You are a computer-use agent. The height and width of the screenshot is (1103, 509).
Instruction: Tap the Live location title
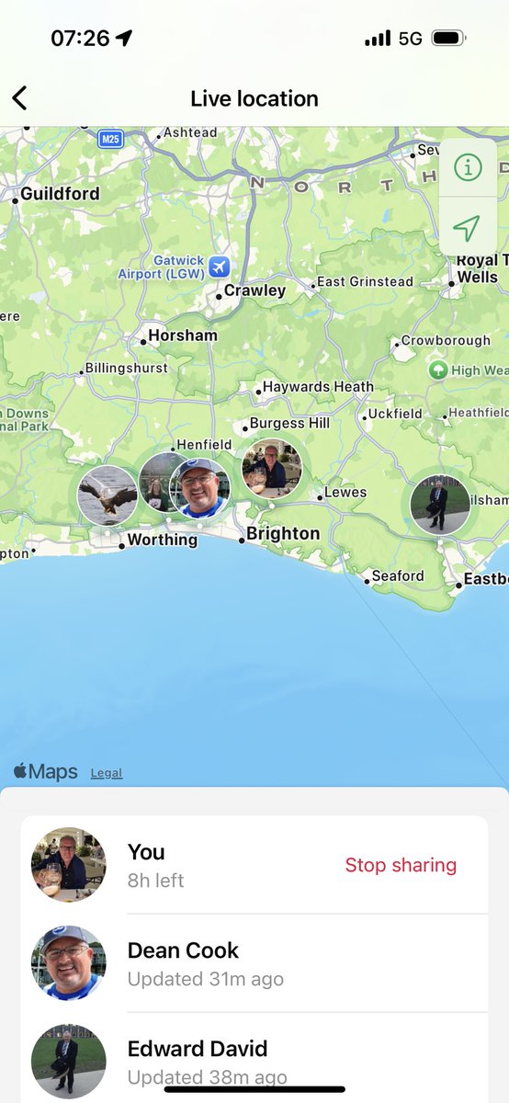click(254, 98)
